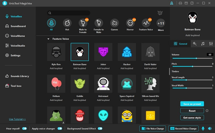Click the microphone icon in bottom bar
The image size is (215, 133).
[x=203, y=128]
